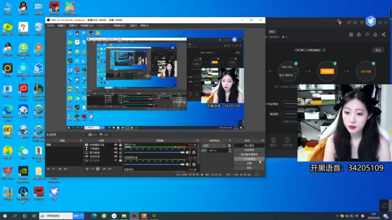
Task: Open source properties gear in Sources panel
Action: pos(98,169)
